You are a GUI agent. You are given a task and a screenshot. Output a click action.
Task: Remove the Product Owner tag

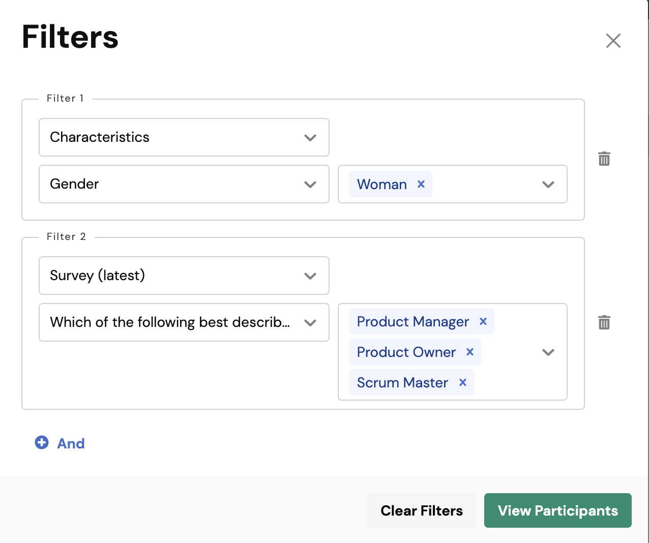pyautogui.click(x=470, y=352)
